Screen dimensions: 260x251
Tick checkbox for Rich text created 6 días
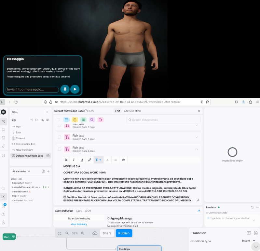click(x=59, y=149)
